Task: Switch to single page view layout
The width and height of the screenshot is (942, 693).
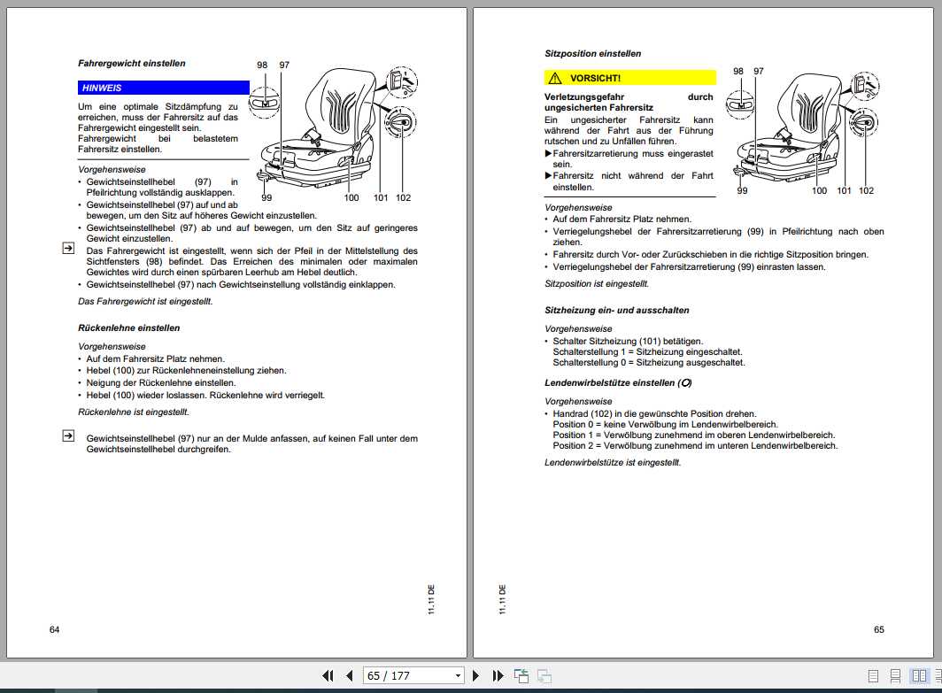Action: (x=873, y=676)
